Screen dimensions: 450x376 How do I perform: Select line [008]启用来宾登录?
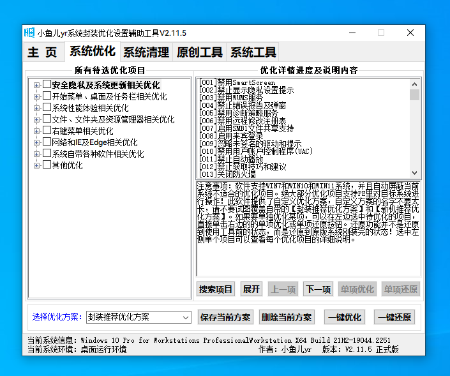(231, 136)
